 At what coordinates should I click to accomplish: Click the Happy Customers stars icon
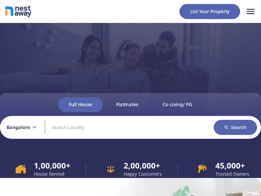coord(111,169)
